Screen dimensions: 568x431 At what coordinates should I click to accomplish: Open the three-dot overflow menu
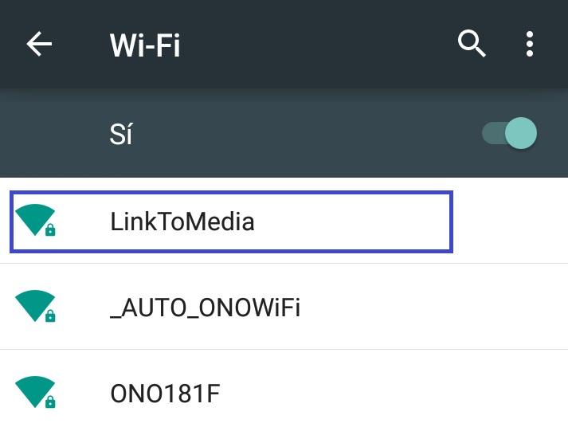530,45
